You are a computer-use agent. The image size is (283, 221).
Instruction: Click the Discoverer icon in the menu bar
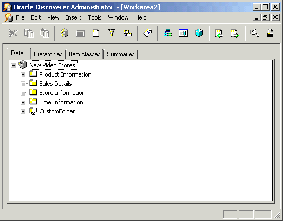[9, 17]
